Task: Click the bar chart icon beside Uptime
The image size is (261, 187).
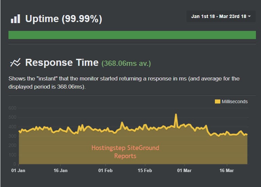Action: click(16, 19)
